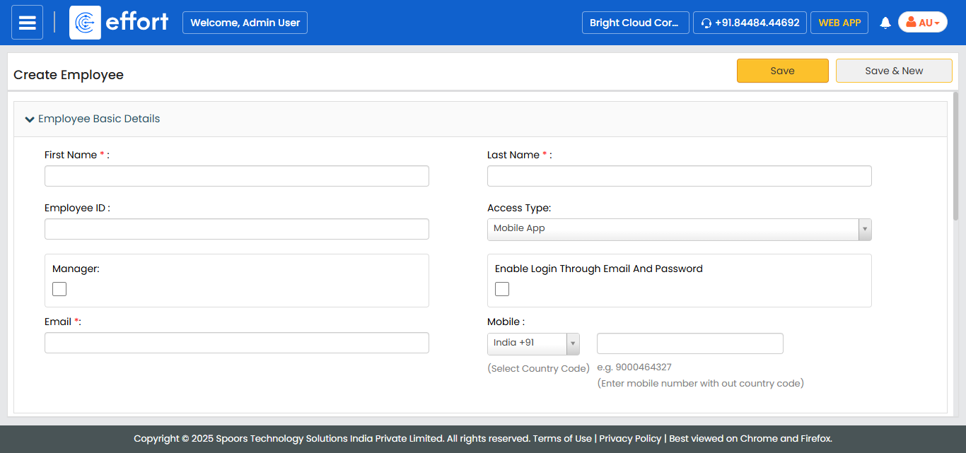
Task: Click the Effort logo icon
Action: pyautogui.click(x=85, y=23)
